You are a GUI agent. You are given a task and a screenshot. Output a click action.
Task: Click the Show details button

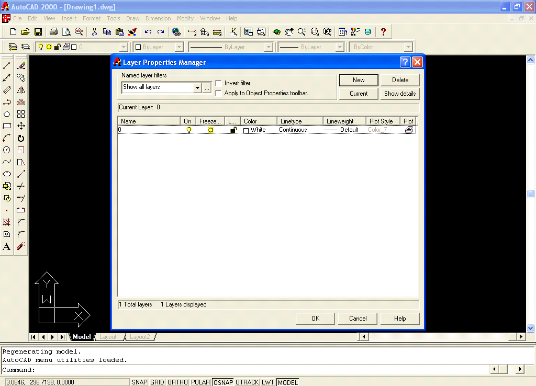400,94
